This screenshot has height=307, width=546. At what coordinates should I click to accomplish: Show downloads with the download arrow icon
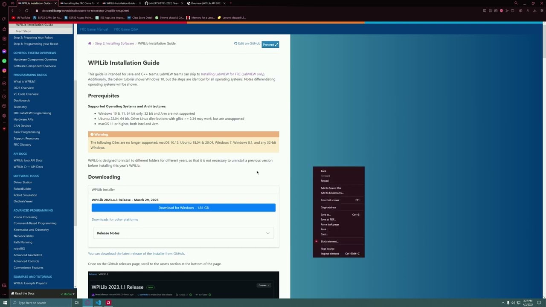534,11
